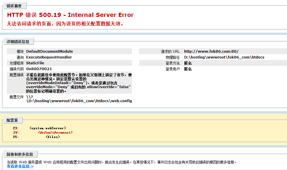Screen dimensions: 287x170
Task: Click the 配置错误 description paragraph
Action: point(78,83)
